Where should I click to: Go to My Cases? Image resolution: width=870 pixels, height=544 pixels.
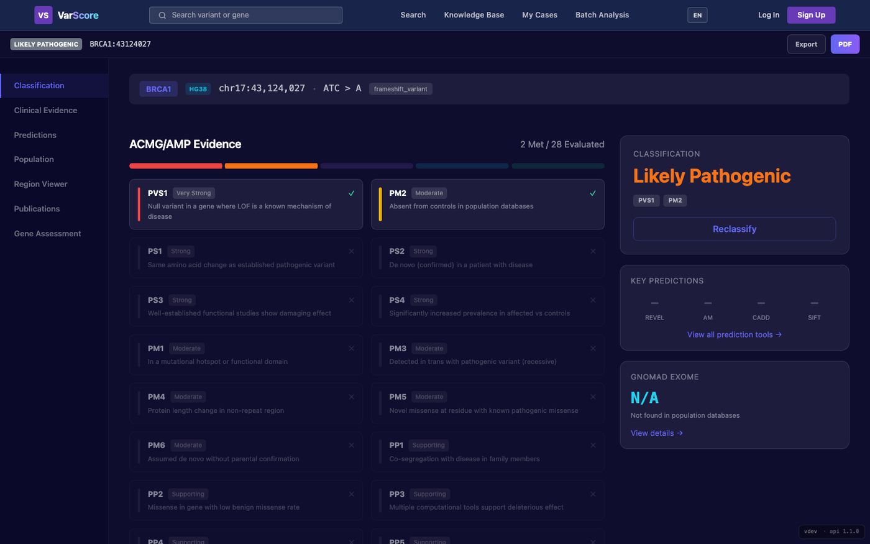point(539,15)
